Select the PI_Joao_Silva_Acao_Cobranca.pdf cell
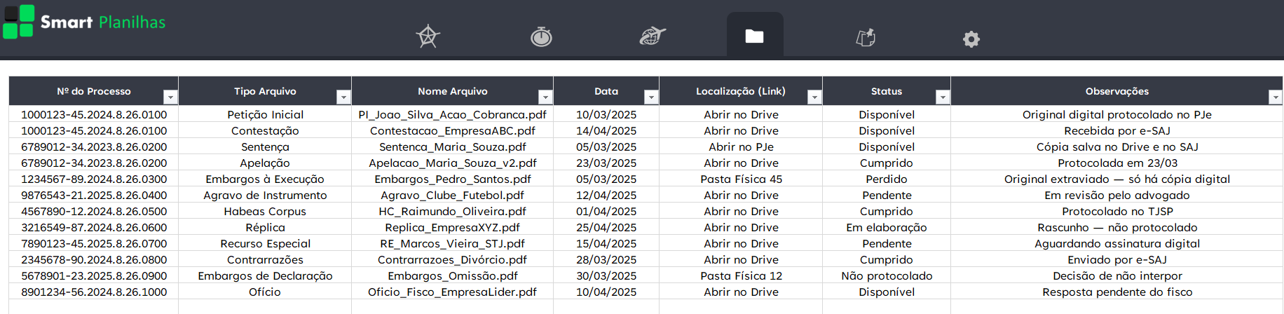 (452, 115)
